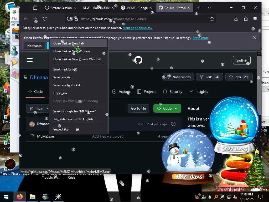Expand the list all tabs chevron
The image size is (269, 202).
tap(209, 8)
